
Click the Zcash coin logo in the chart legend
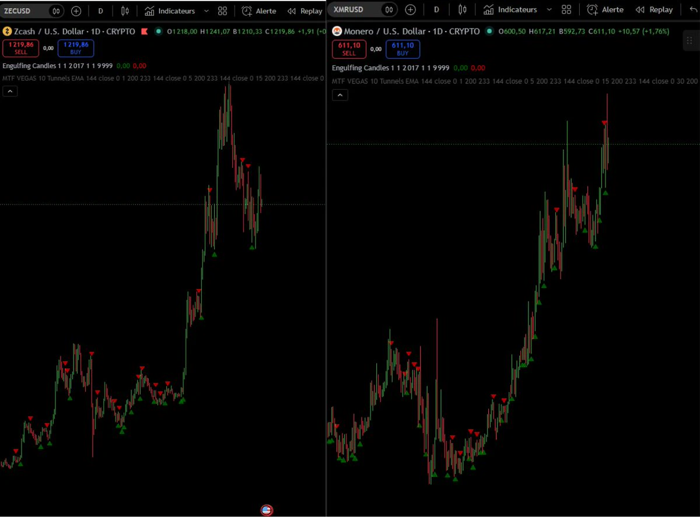[7, 31]
